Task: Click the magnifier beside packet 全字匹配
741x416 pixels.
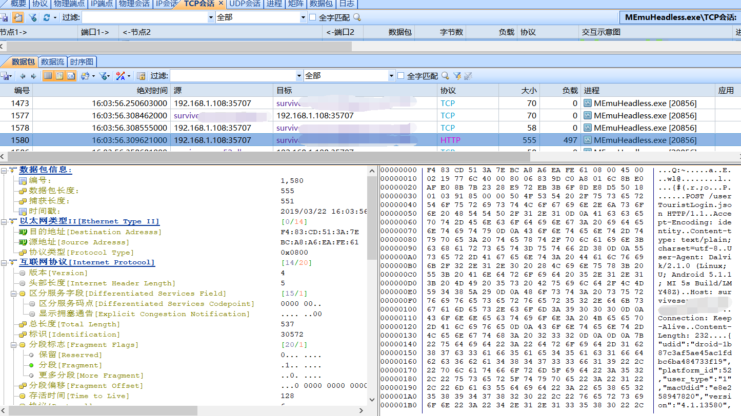Action: [445, 76]
